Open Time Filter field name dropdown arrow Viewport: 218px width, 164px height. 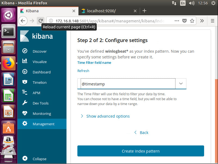pos(181,84)
